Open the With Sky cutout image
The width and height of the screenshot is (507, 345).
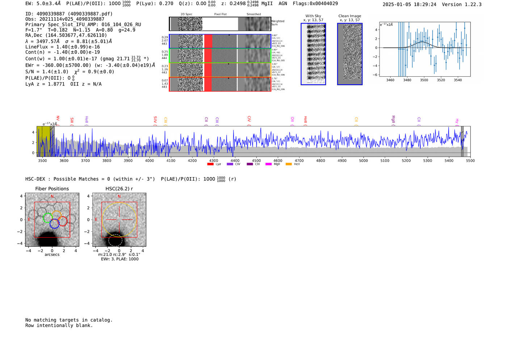click(313, 54)
